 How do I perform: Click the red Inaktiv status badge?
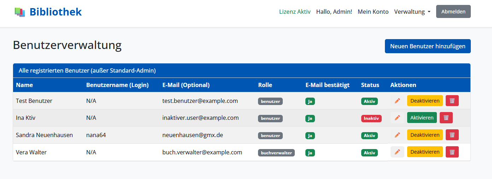371,118
